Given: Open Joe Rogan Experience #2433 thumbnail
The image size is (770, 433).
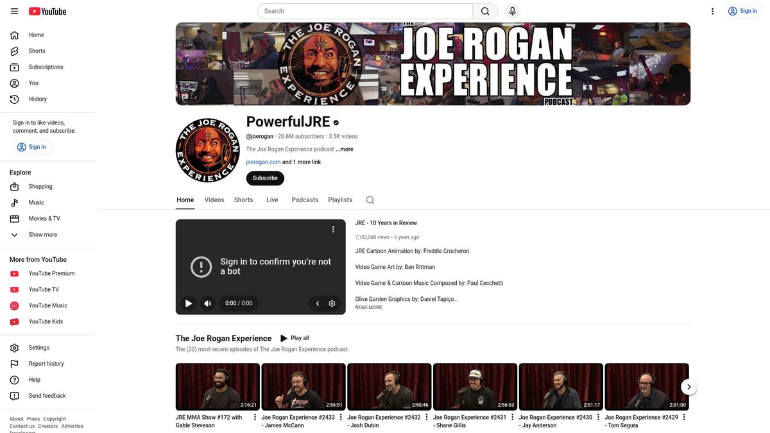Looking at the screenshot, I should point(304,387).
